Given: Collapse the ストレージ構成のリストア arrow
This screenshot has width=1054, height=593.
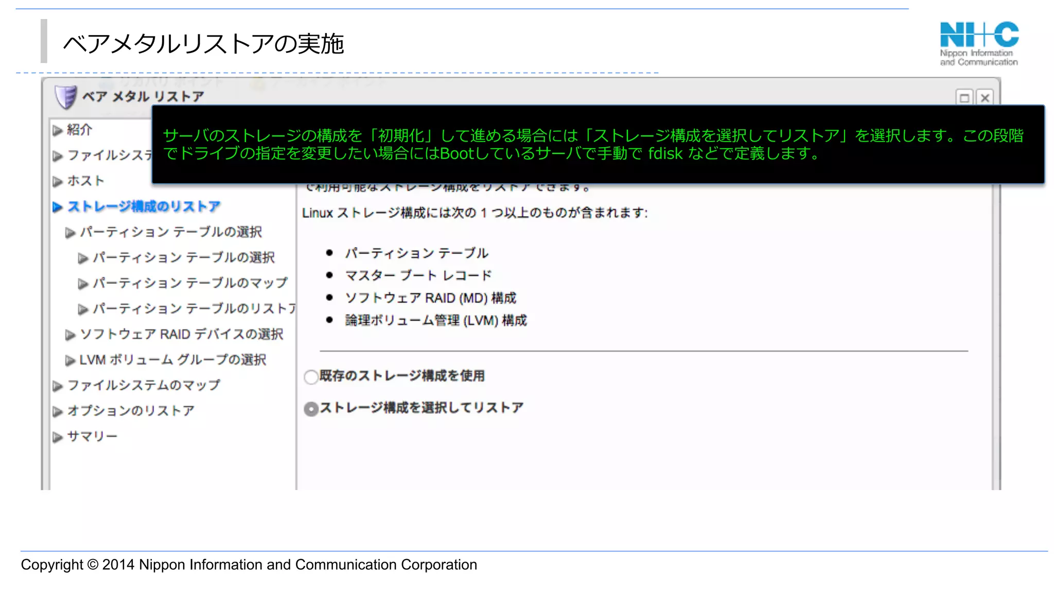Looking at the screenshot, I should (58, 207).
